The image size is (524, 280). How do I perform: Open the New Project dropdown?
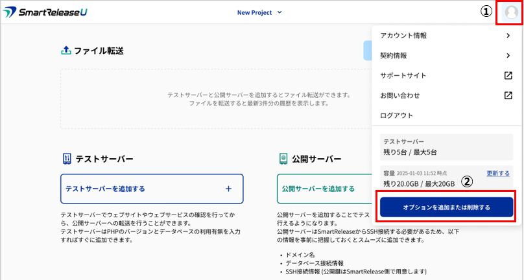click(x=259, y=12)
